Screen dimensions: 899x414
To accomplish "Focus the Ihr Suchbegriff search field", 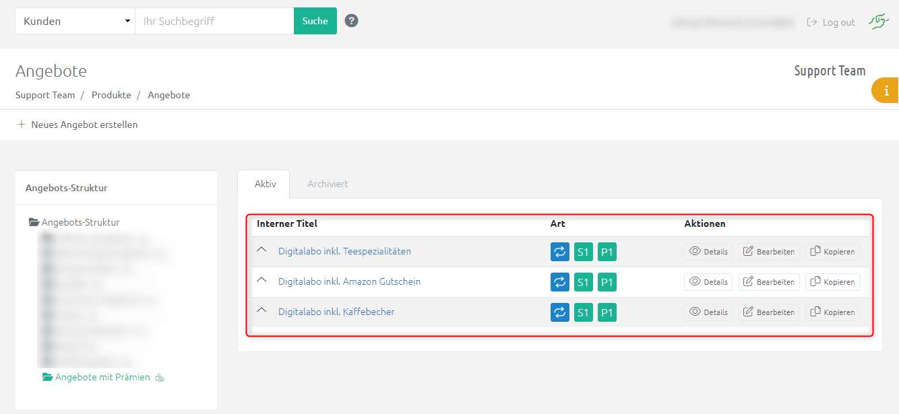I will click(214, 21).
